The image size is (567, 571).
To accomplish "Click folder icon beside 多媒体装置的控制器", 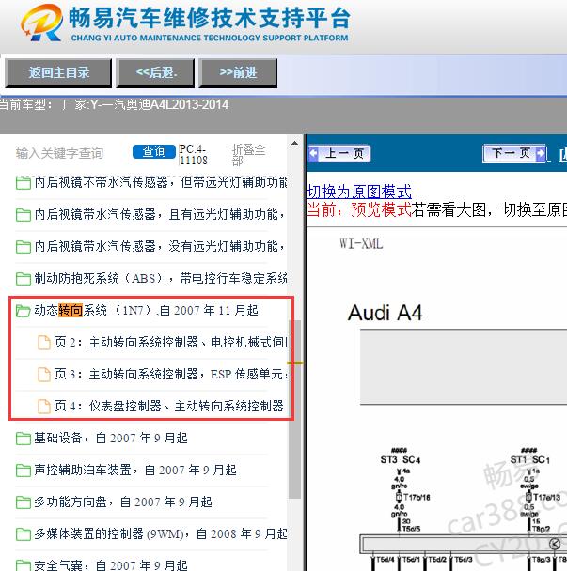I will pyautogui.click(x=24, y=535).
